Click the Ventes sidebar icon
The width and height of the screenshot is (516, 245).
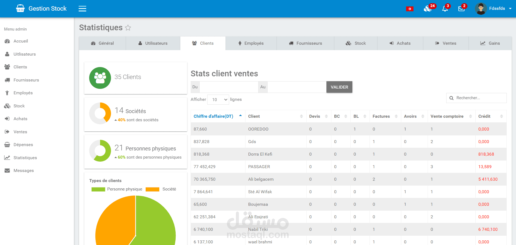click(7, 132)
